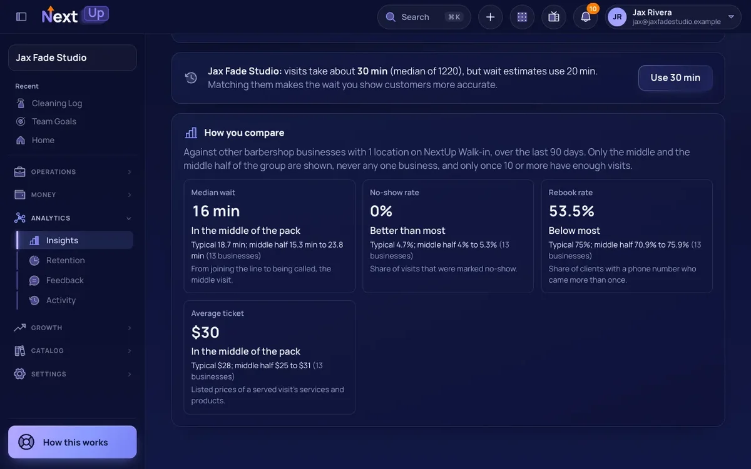The image size is (751, 469).
Task: Click the Analytics nodes icon
Action: coord(20,218)
